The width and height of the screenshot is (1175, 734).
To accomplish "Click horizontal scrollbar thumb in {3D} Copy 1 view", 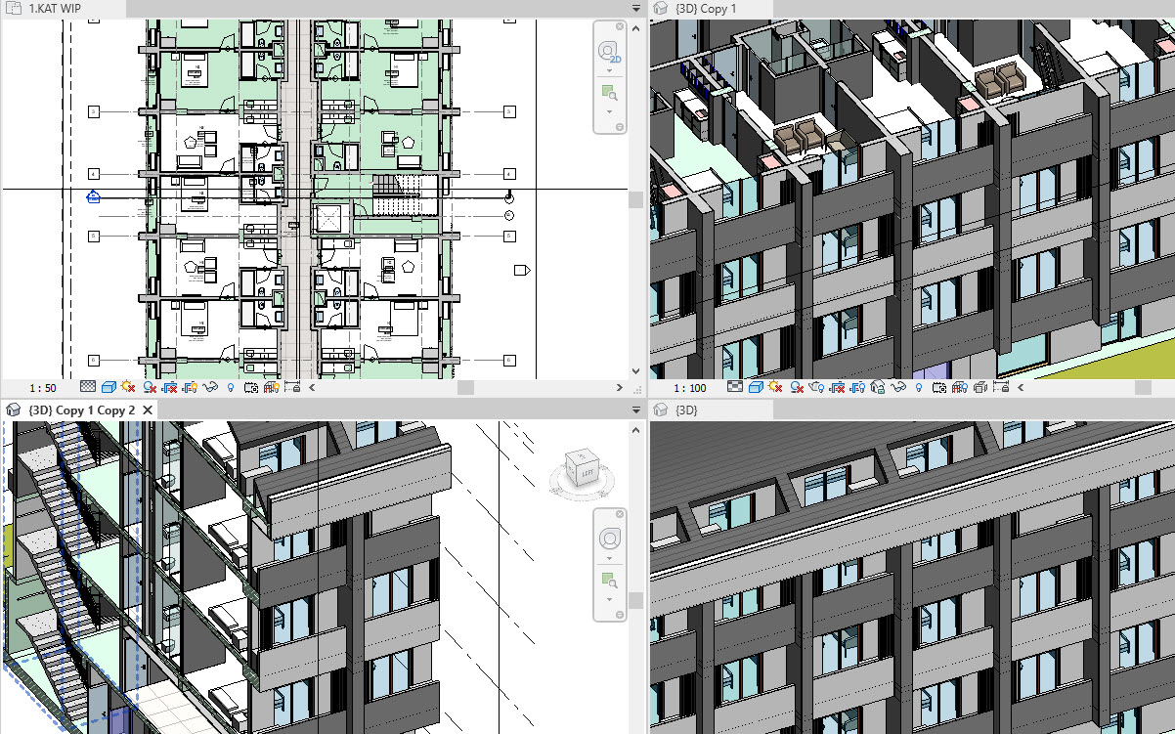I will coord(1143,387).
